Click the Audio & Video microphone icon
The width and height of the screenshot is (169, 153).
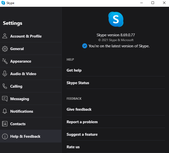click(x=5, y=74)
